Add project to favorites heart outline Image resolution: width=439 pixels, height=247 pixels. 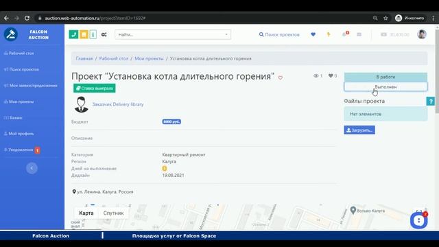(281, 78)
